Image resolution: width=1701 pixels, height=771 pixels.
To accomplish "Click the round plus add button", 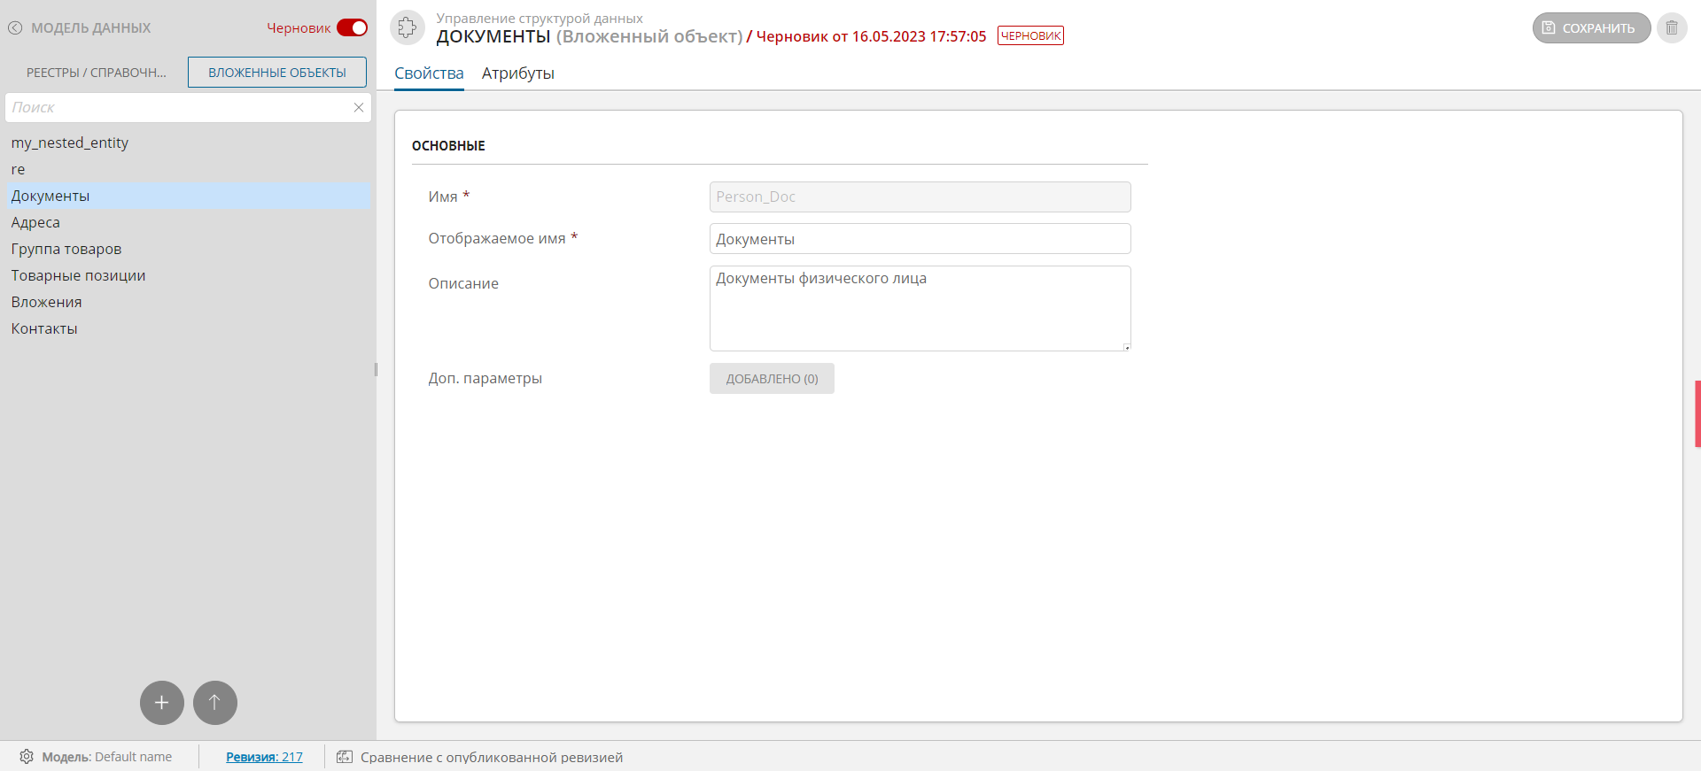I will coord(162,703).
